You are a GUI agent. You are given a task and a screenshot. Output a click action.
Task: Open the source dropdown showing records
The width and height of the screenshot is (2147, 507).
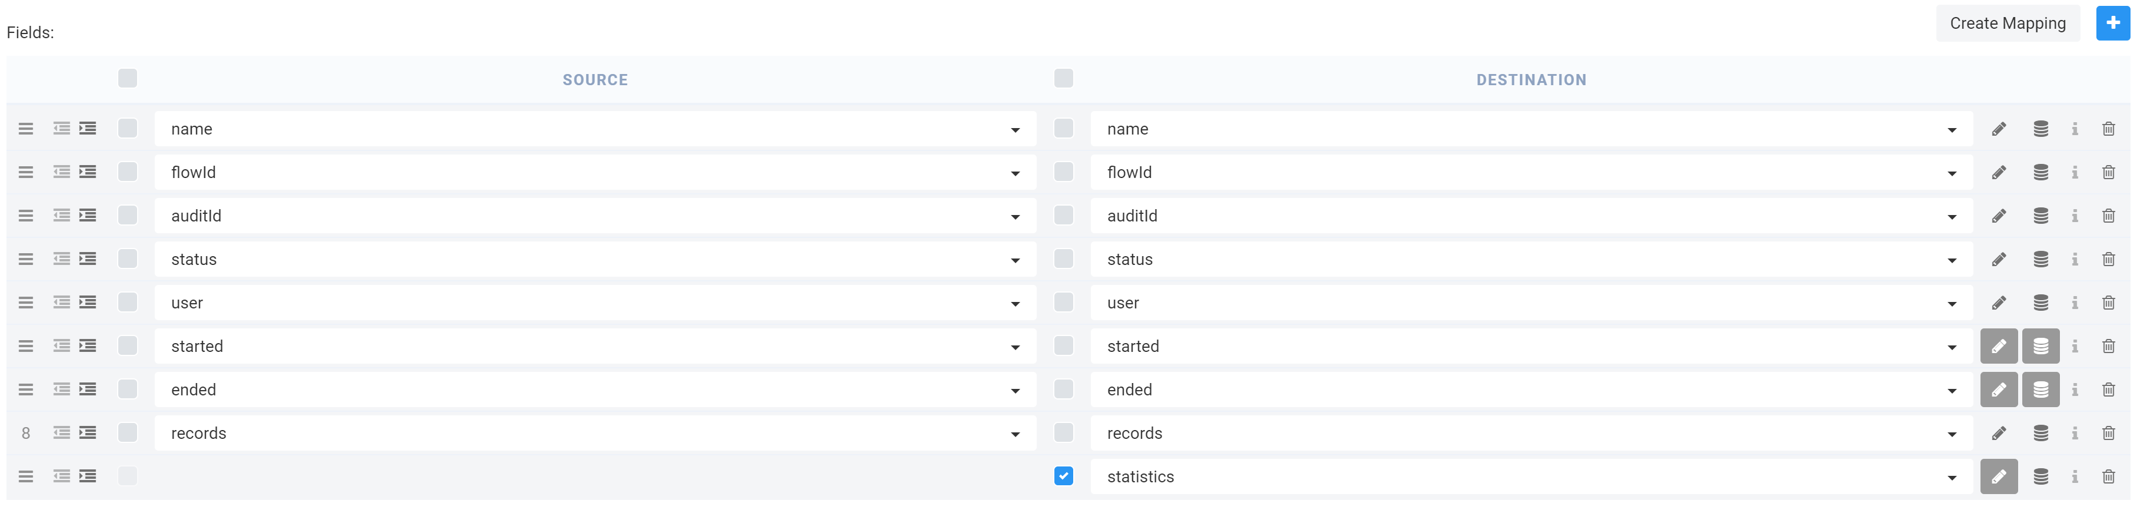point(595,433)
